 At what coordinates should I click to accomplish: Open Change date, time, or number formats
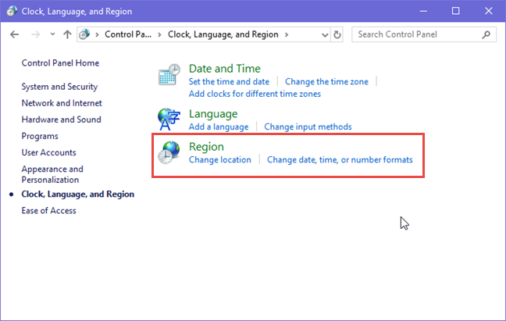[340, 159]
